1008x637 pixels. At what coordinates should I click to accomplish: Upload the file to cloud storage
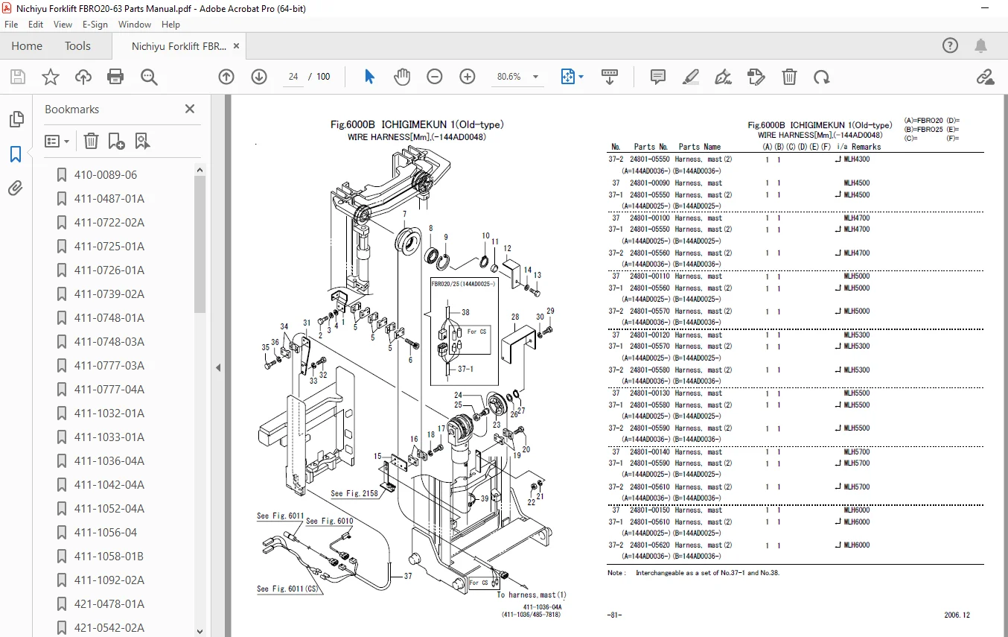click(x=83, y=77)
